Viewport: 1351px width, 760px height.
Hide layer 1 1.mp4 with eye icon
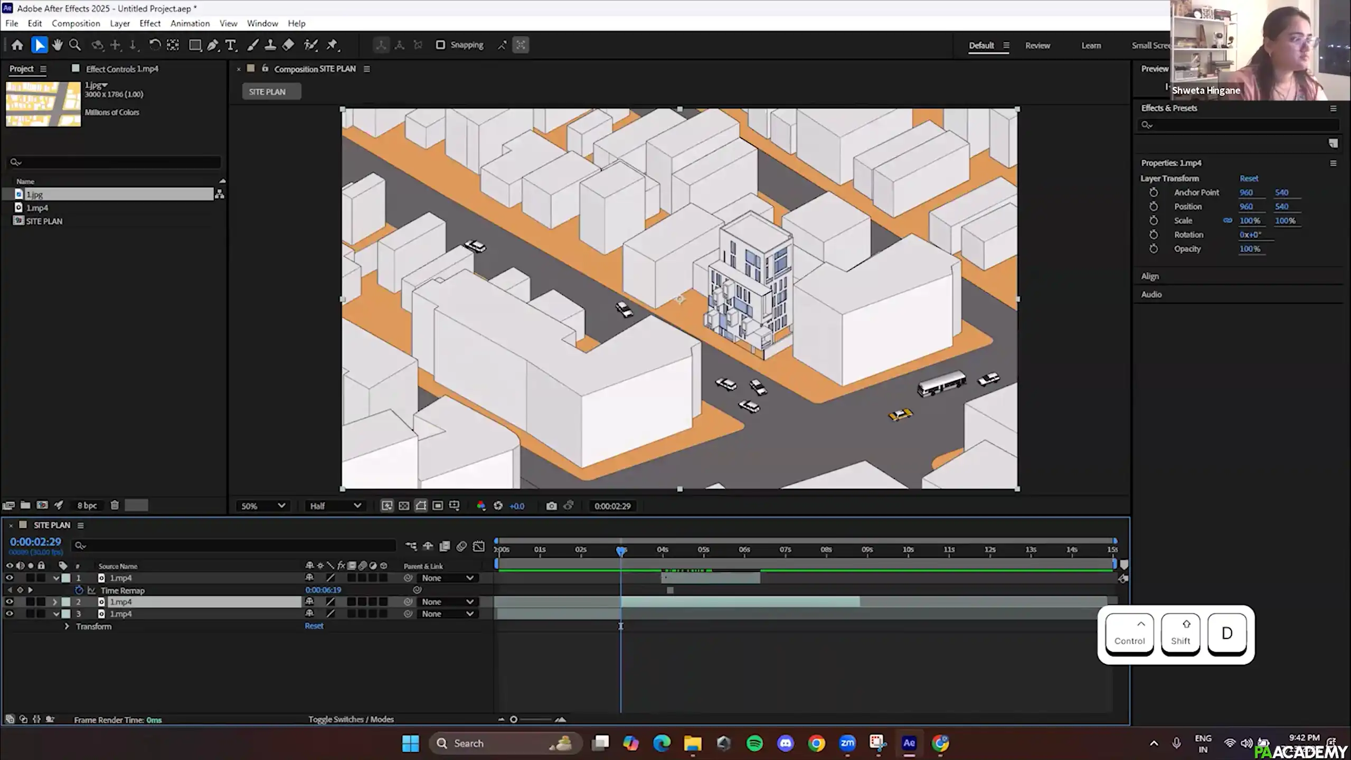pyautogui.click(x=9, y=578)
